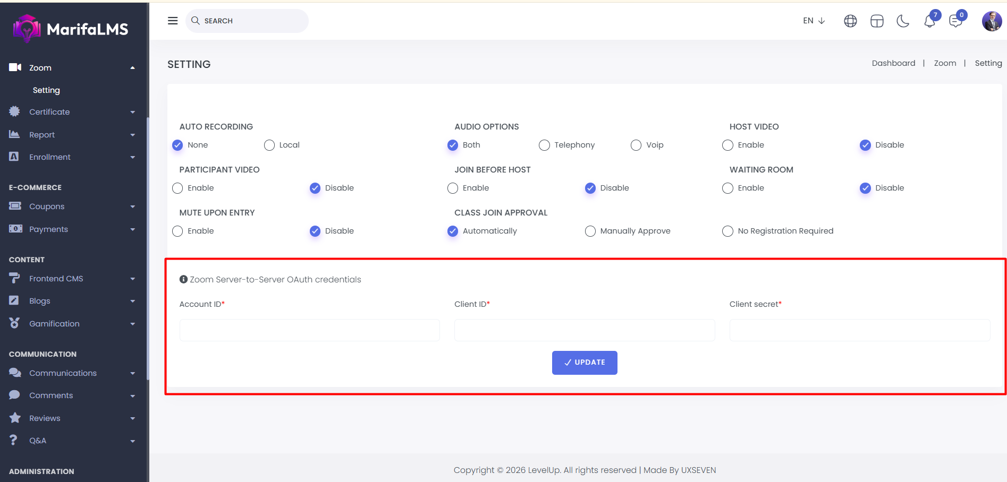Open user profile avatar
1007x482 pixels.
pos(992,21)
